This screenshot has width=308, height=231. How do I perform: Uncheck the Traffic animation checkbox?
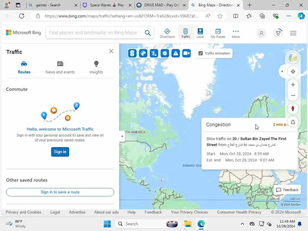click(x=200, y=53)
